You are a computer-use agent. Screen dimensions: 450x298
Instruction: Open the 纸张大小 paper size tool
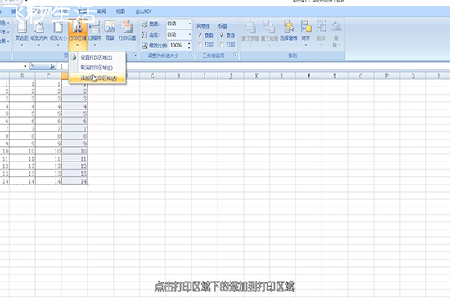point(58,32)
